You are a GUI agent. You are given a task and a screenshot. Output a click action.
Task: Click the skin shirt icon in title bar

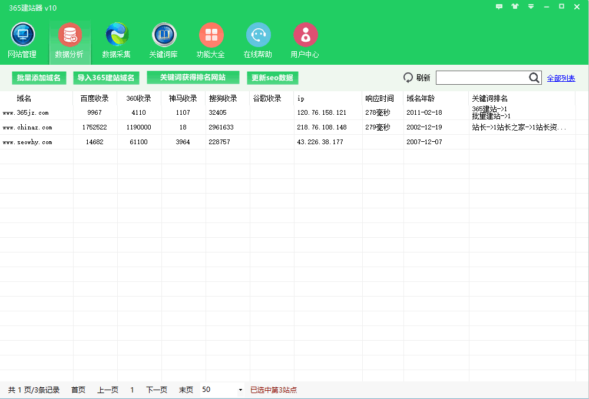[x=515, y=6]
